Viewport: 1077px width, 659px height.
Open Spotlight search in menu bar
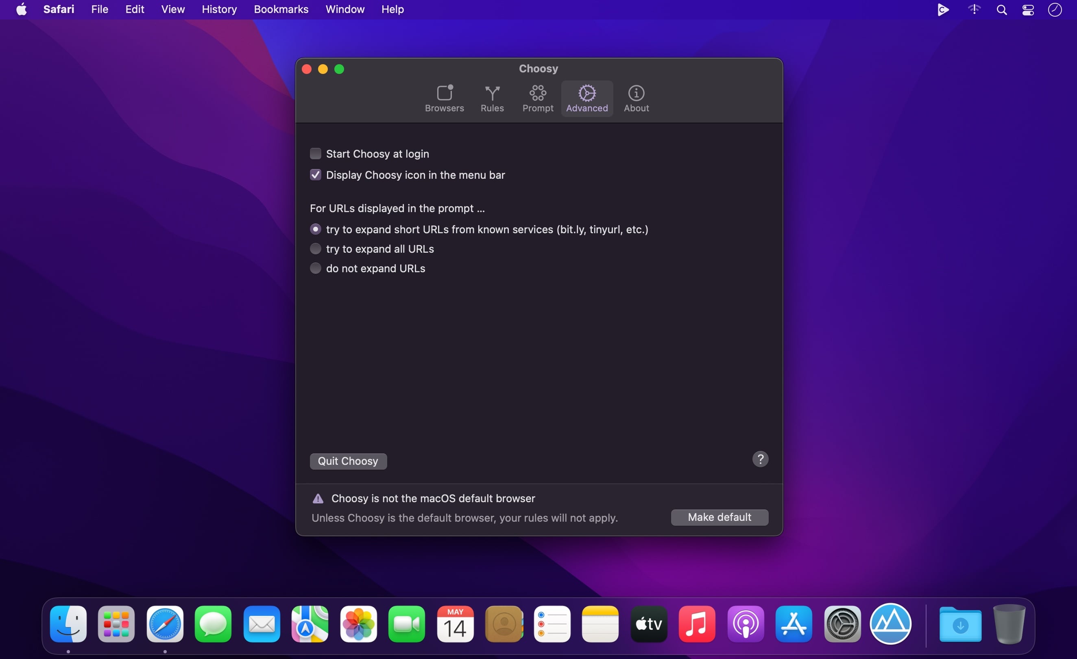tap(1001, 9)
